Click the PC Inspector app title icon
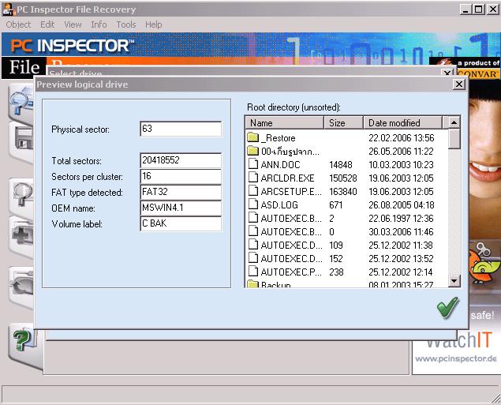Screen dimensions: 501x405 [x=9, y=9]
